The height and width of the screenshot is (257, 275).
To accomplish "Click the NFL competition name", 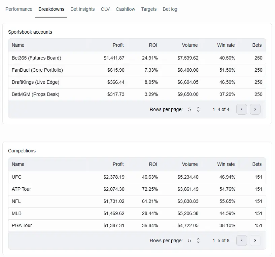I will click(16, 201).
